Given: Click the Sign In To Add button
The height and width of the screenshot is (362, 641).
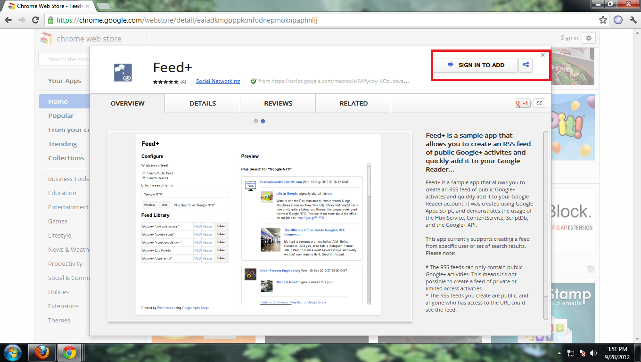Looking at the screenshot, I should pyautogui.click(x=475, y=65).
